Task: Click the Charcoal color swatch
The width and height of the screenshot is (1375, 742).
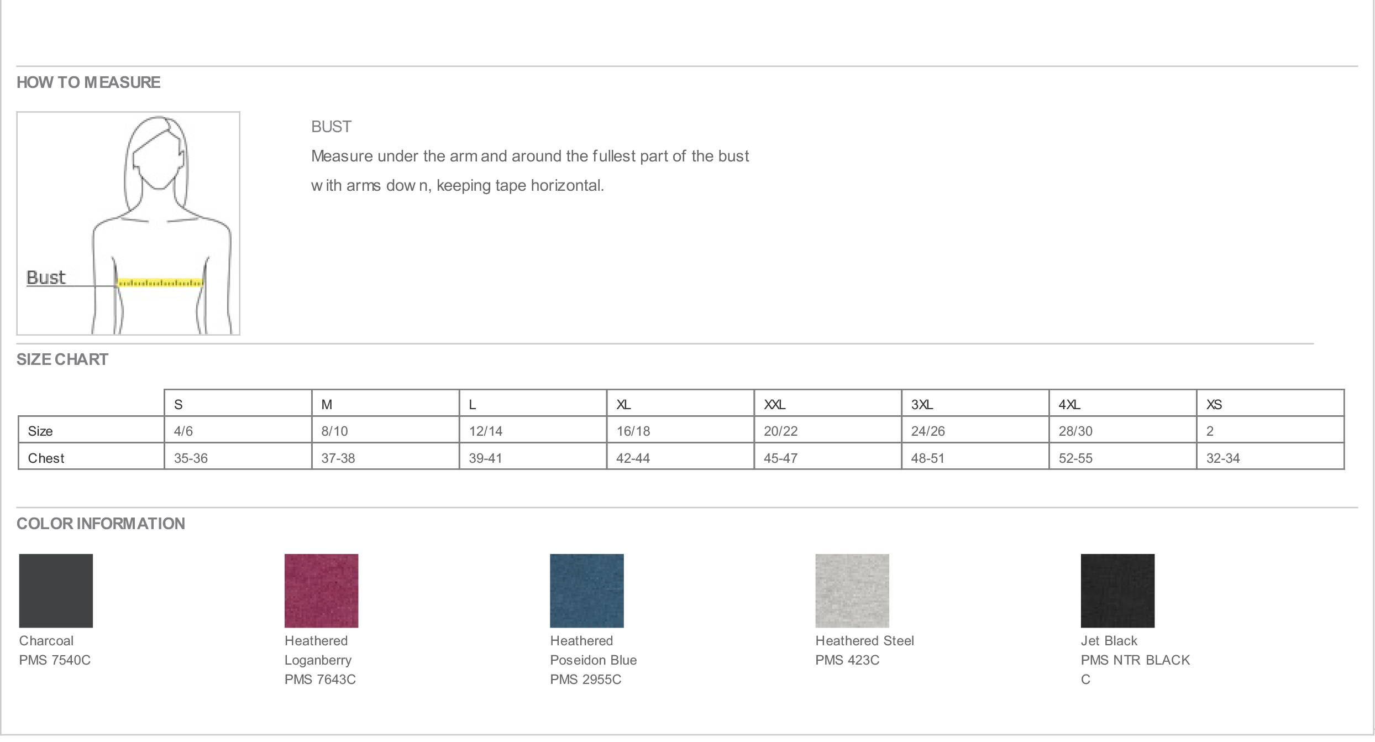Action: coord(56,591)
